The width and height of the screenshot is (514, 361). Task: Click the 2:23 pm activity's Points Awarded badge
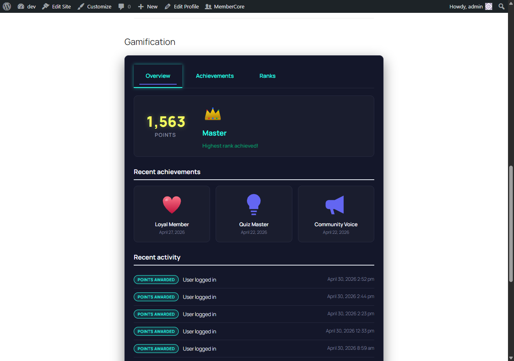click(x=156, y=314)
